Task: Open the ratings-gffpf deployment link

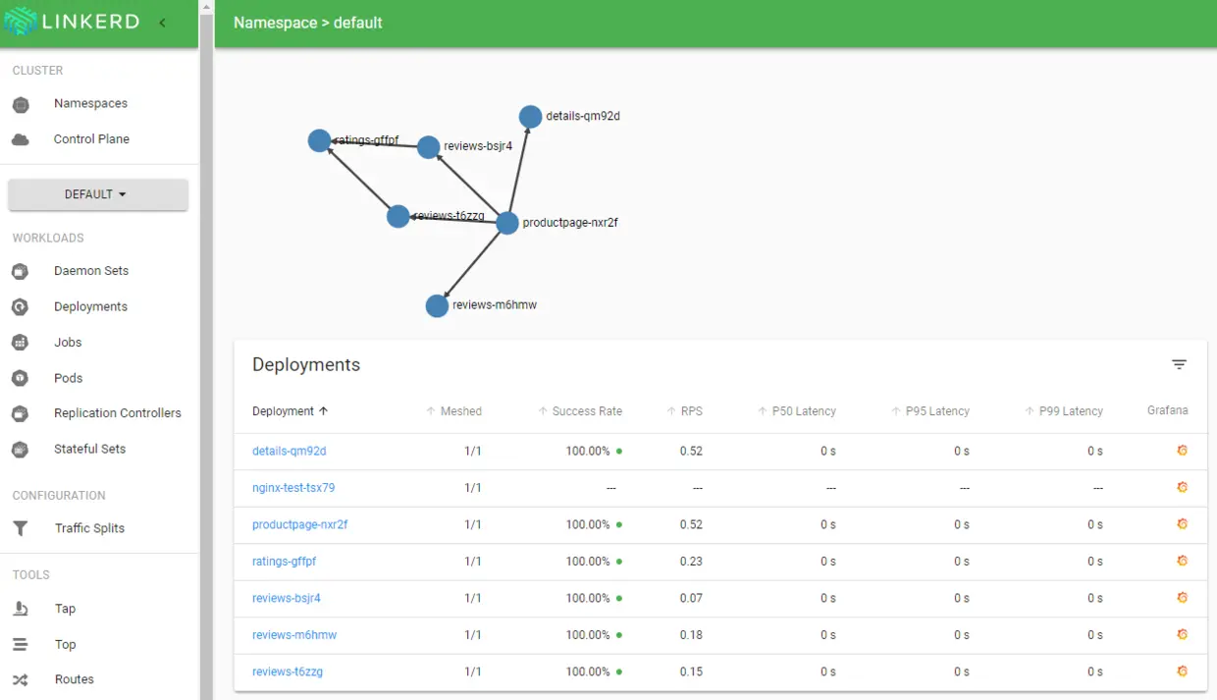Action: pos(284,562)
